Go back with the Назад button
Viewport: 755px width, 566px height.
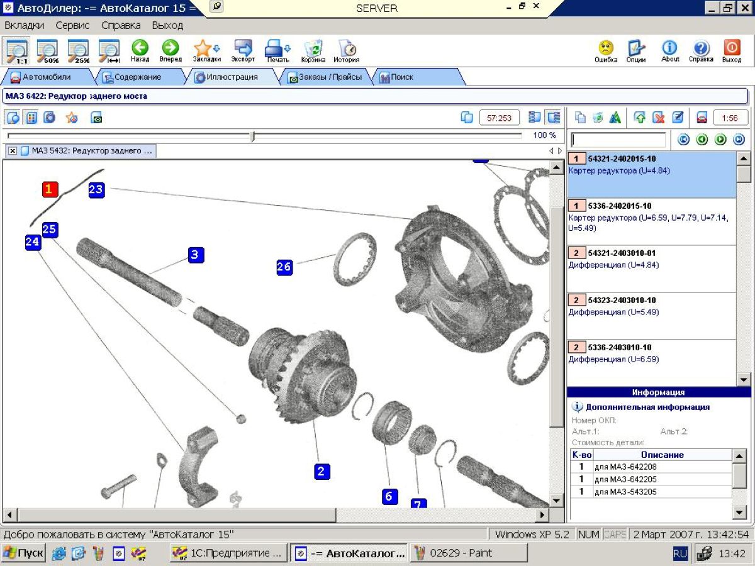coord(140,52)
